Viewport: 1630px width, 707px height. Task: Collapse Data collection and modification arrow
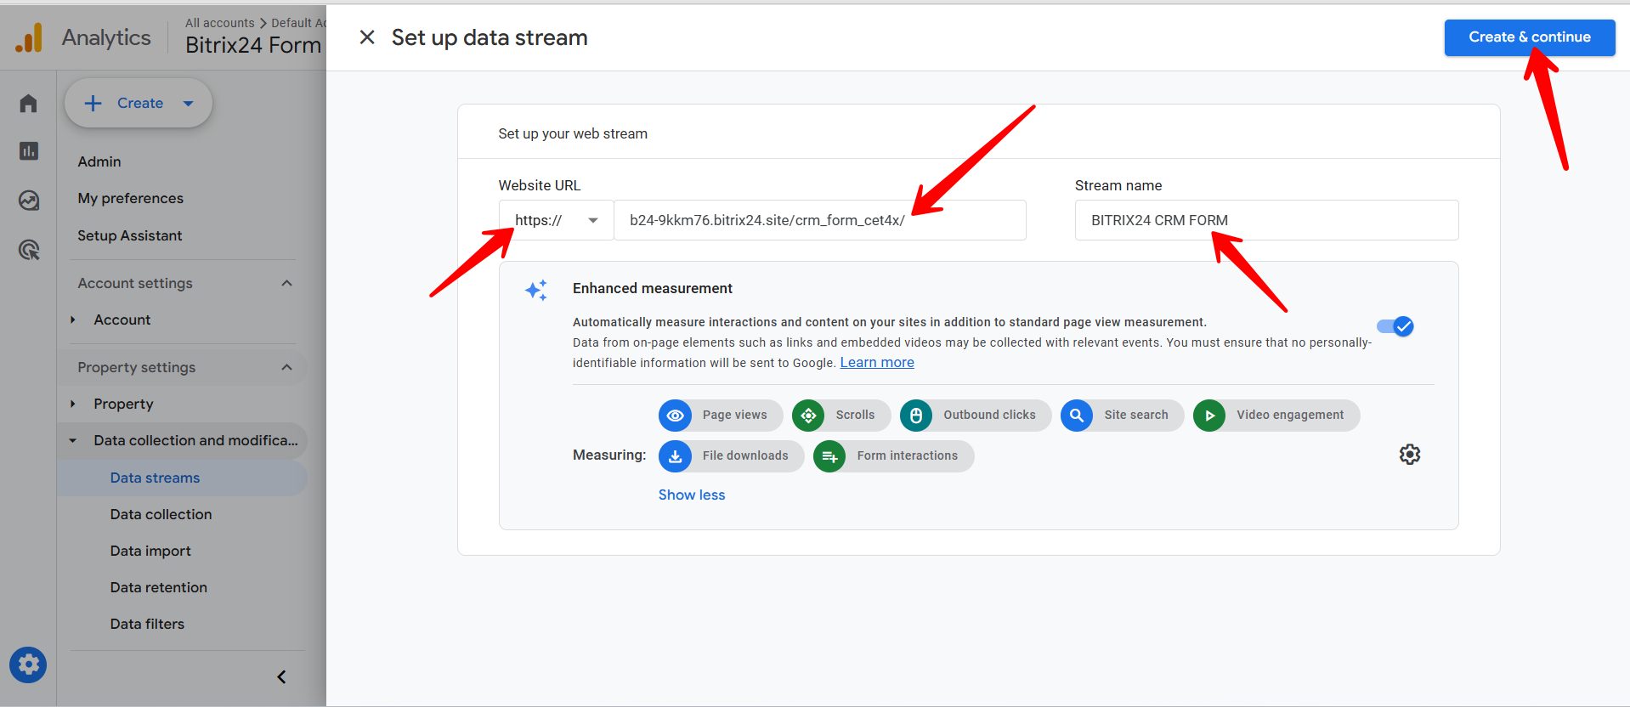73,441
